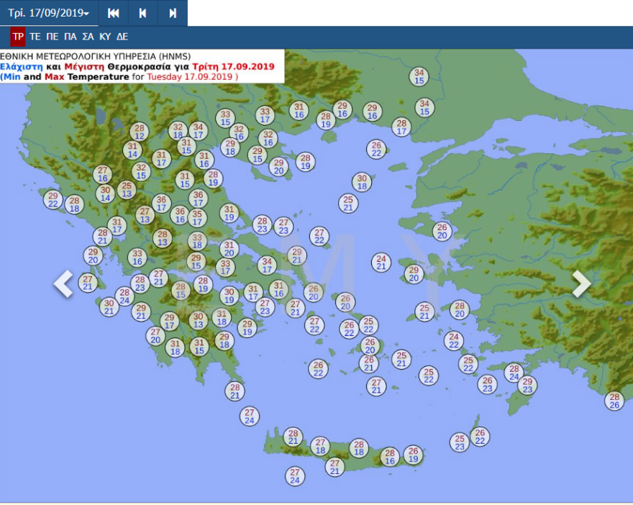Image resolution: width=633 pixels, height=505 pixels.
Task: Select the 25/13 temperature marker
Action: pos(127,189)
